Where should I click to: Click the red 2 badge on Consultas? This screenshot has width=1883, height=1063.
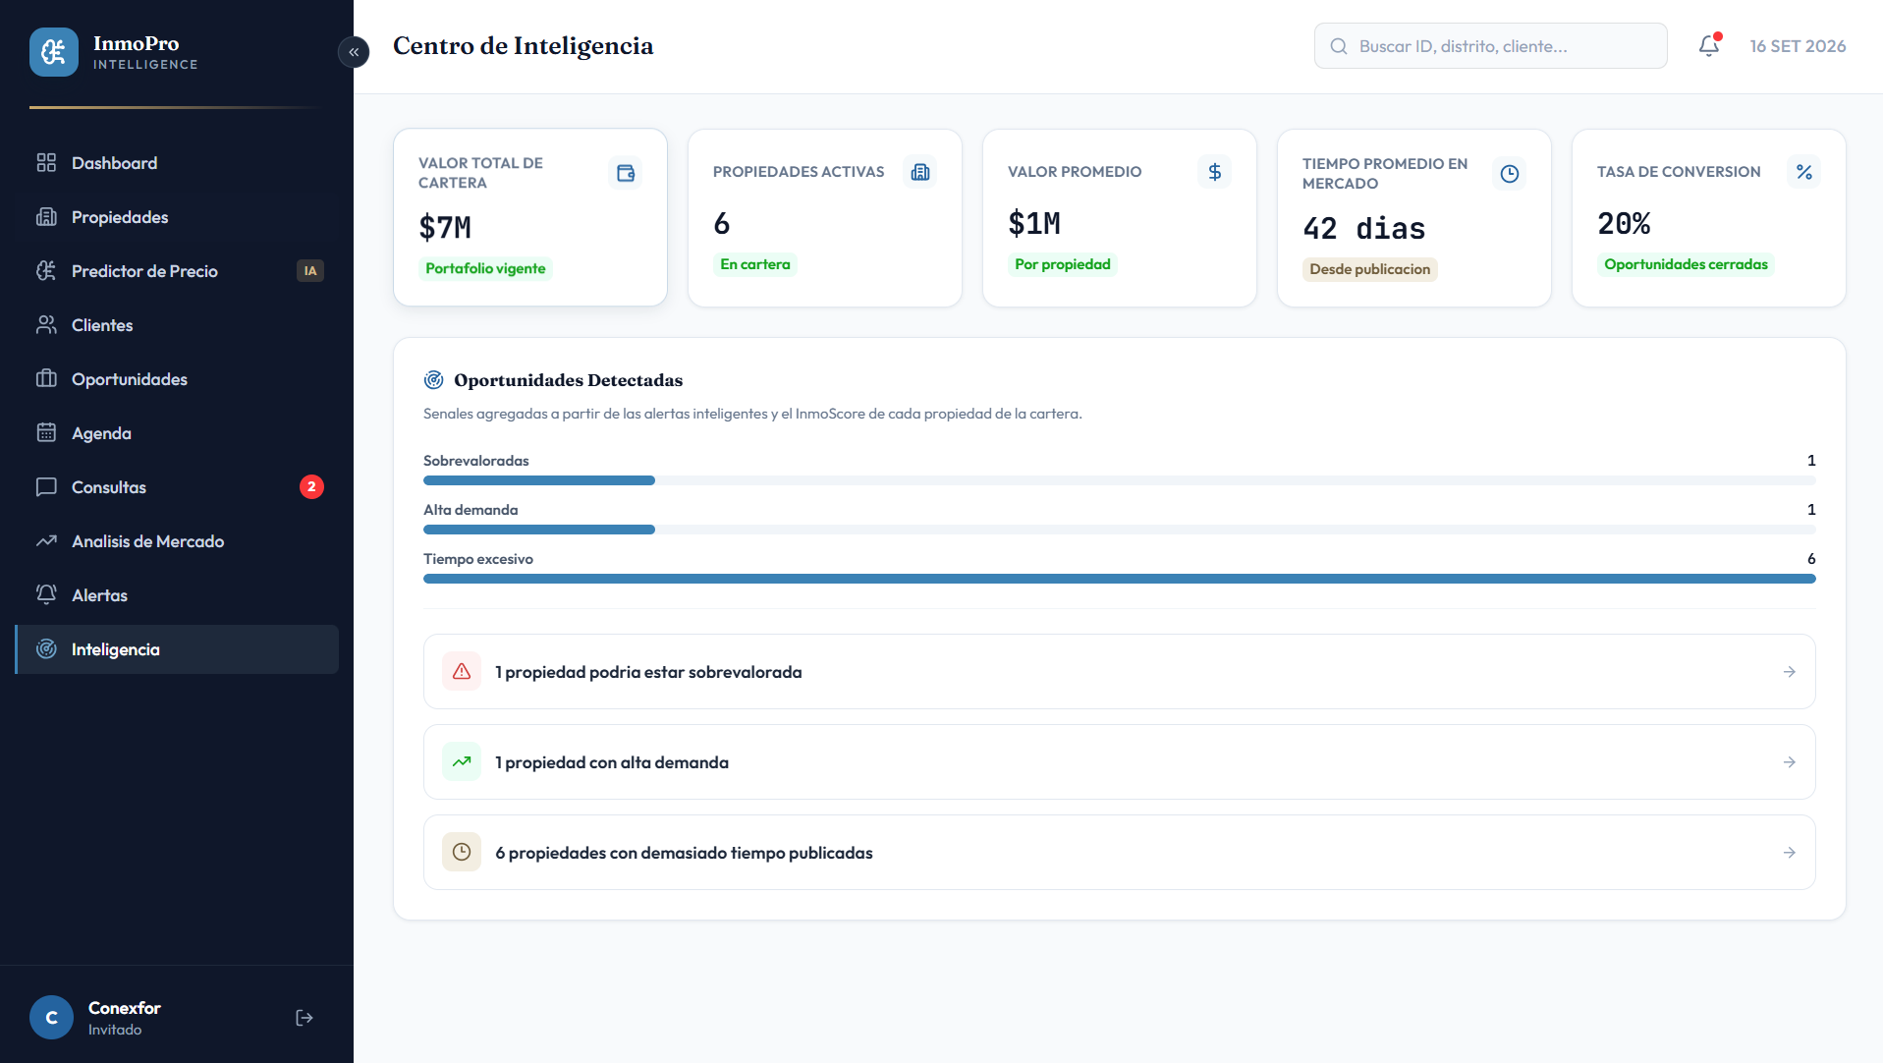pyautogui.click(x=311, y=487)
